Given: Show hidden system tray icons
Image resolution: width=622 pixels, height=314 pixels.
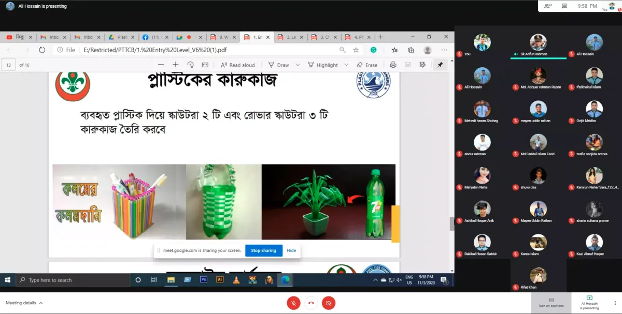Looking at the screenshot, I should [x=376, y=280].
